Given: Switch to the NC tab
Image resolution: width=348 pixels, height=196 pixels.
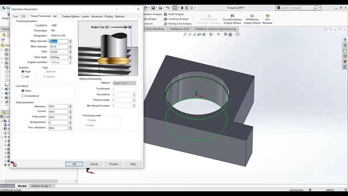Looking at the screenshot, I should 55,16.
